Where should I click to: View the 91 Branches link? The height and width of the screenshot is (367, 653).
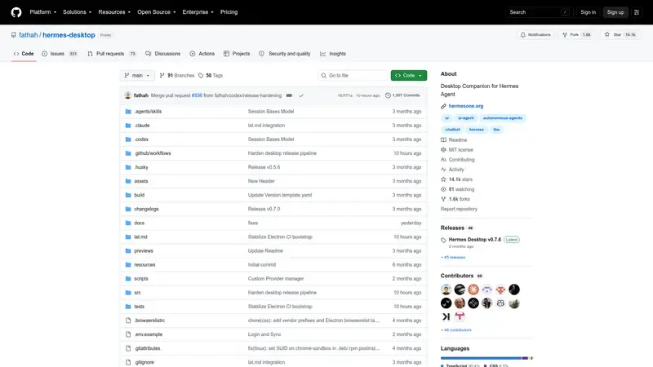coord(177,75)
